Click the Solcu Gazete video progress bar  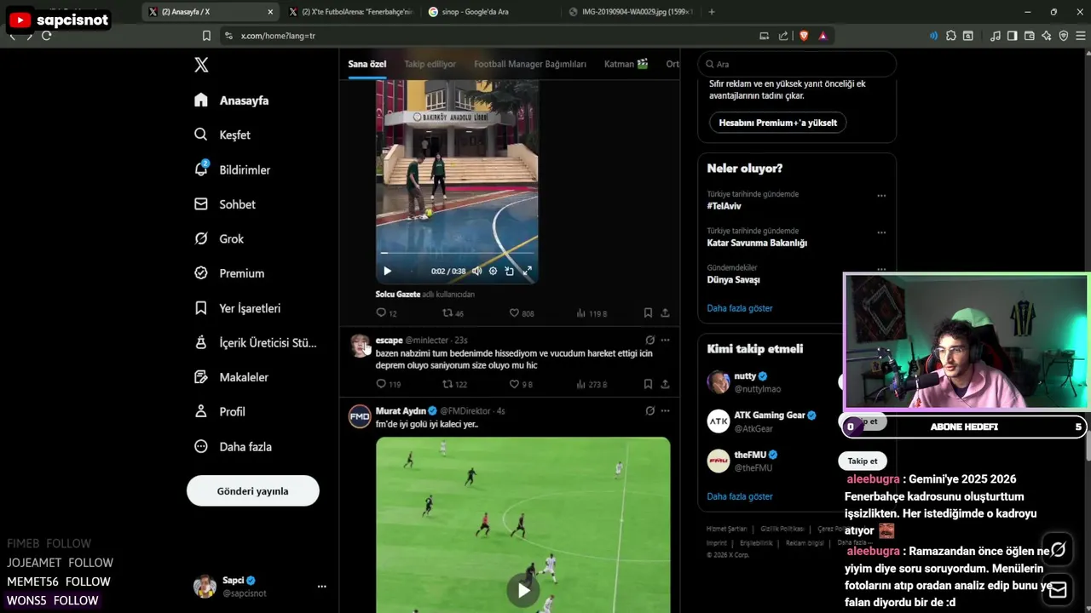click(457, 254)
